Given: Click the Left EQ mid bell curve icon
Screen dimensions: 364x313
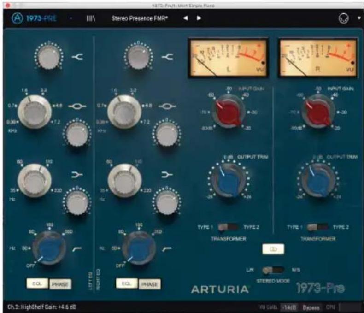Looking at the screenshot, I should click(x=77, y=106).
